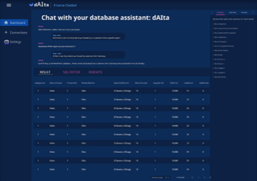Expand the dbo.CustomerCustomerDemo table
Screen dimensions: 257x181
[225, 28]
